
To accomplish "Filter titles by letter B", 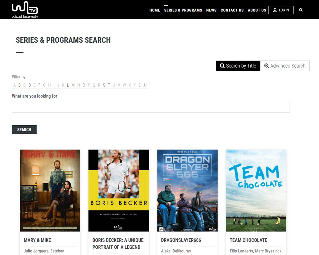I will (x=19, y=85).
